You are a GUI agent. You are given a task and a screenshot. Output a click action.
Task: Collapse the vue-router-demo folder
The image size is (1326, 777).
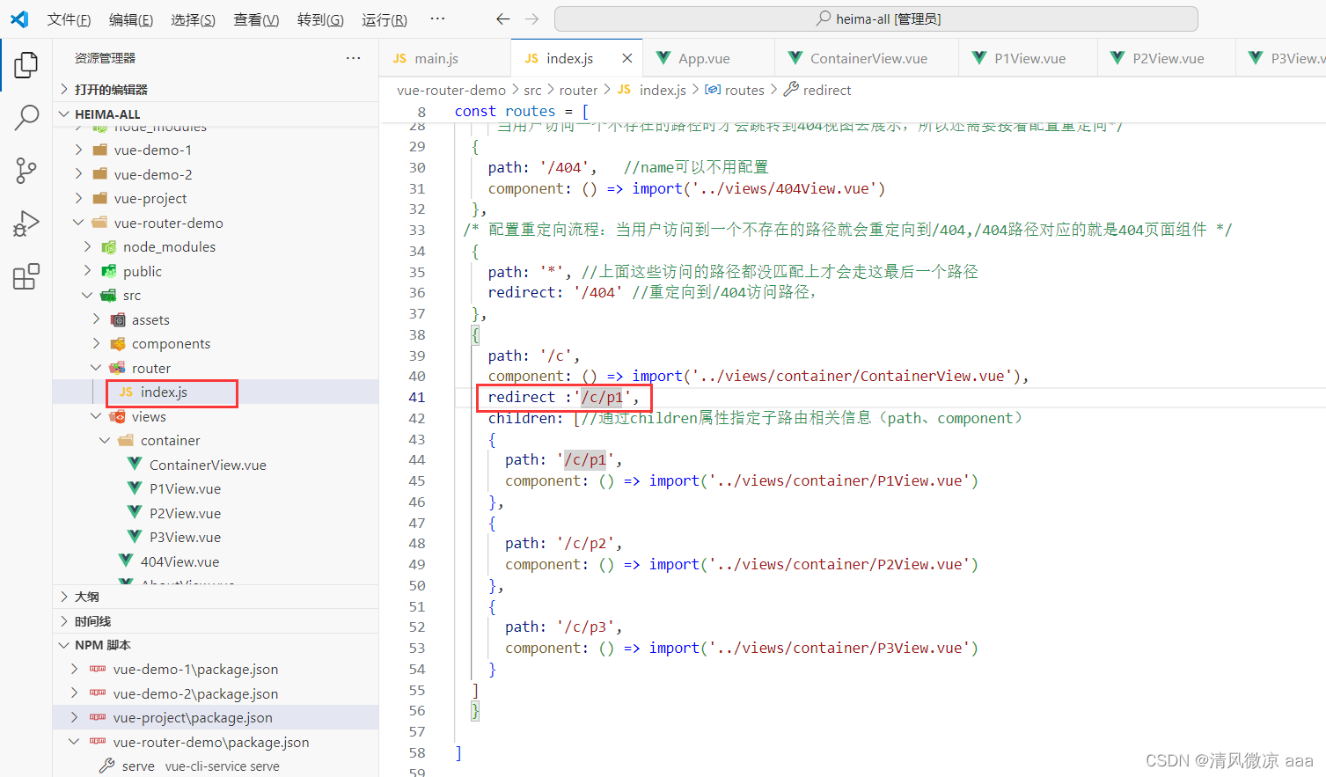click(x=78, y=223)
